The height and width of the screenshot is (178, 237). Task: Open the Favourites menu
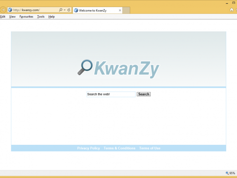(27, 17)
